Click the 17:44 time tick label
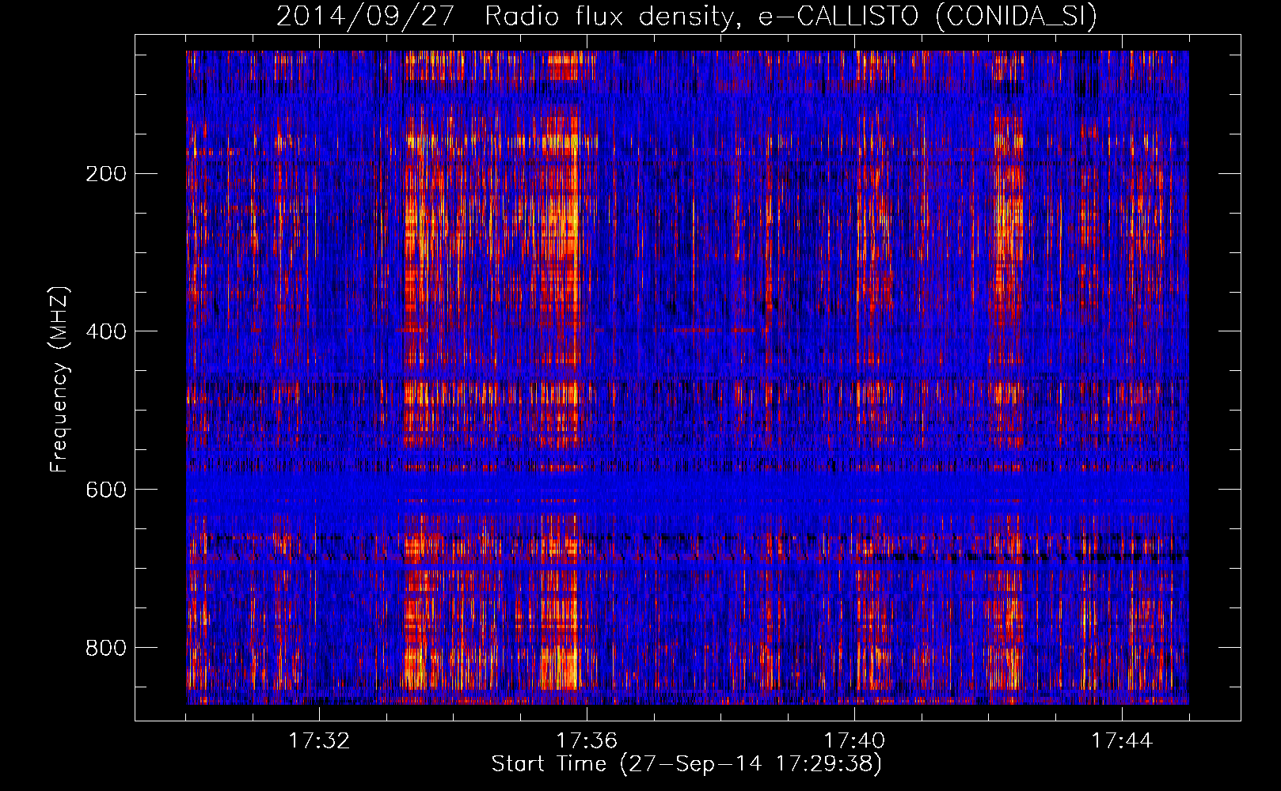Screen dimensions: 1281x791 tap(1122, 740)
